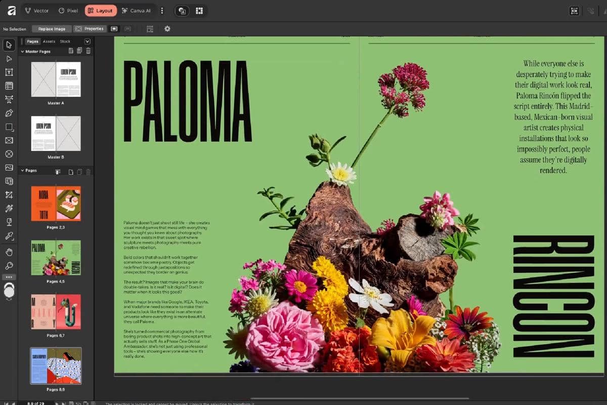Select the Data Merge Layout tool
The height and width of the screenshot is (405, 607).
coord(9,181)
